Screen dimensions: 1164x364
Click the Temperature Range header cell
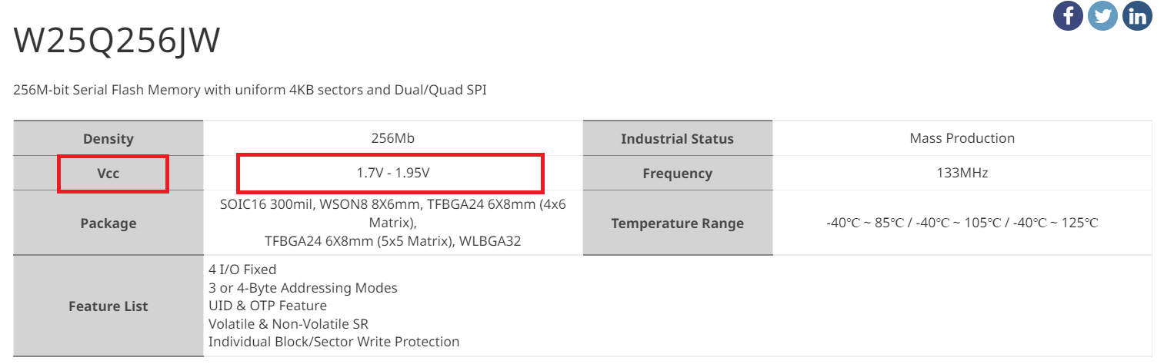coord(677,223)
